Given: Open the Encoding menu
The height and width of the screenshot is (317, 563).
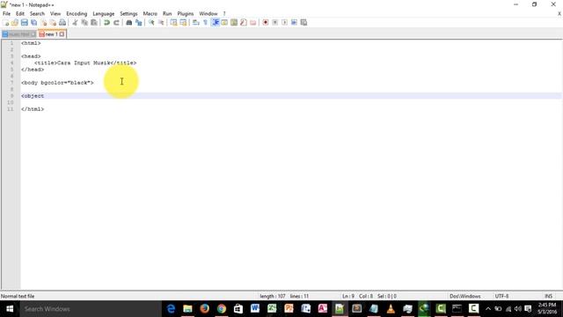Looking at the screenshot, I should (x=77, y=14).
